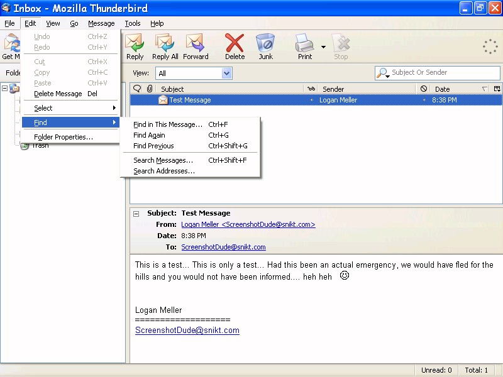Screen dimensions: 503x377
Task: Select Search Messages
Action: [x=191, y=160]
